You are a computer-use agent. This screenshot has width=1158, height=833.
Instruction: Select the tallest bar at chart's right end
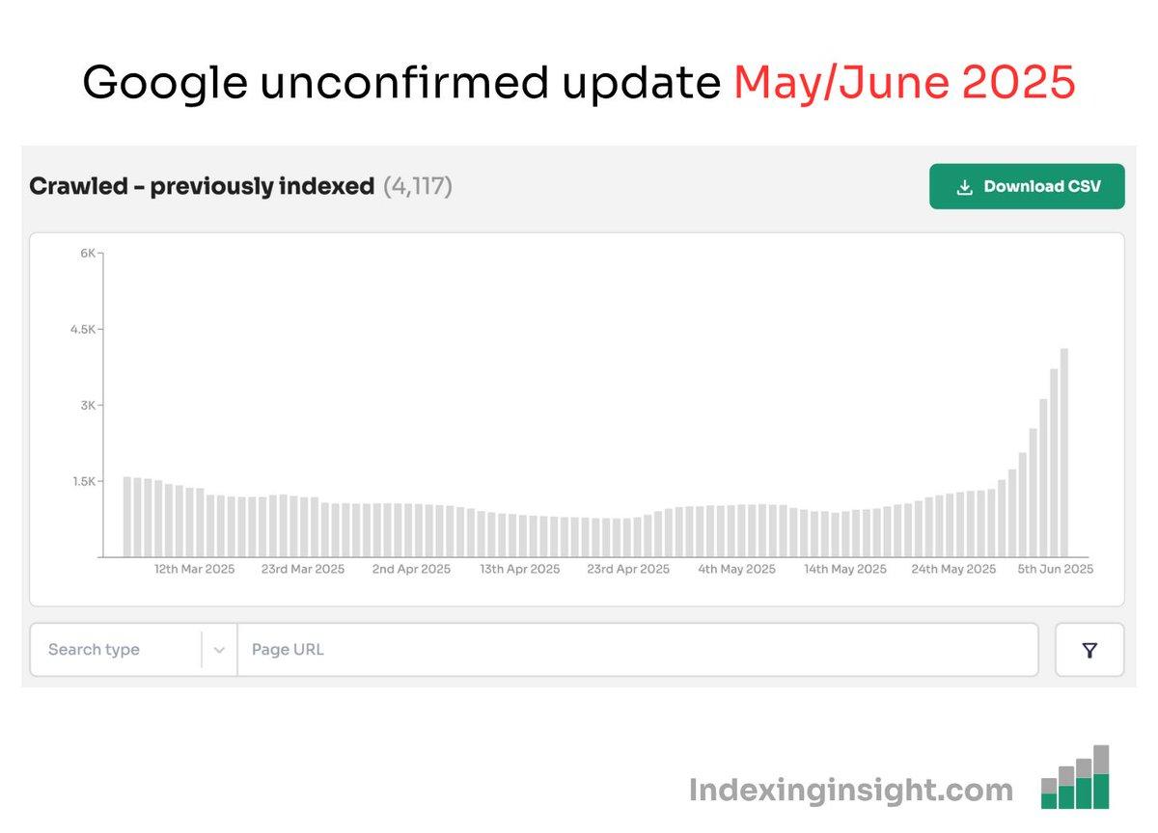(x=1064, y=452)
